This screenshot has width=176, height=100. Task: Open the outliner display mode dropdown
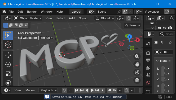click(160, 18)
